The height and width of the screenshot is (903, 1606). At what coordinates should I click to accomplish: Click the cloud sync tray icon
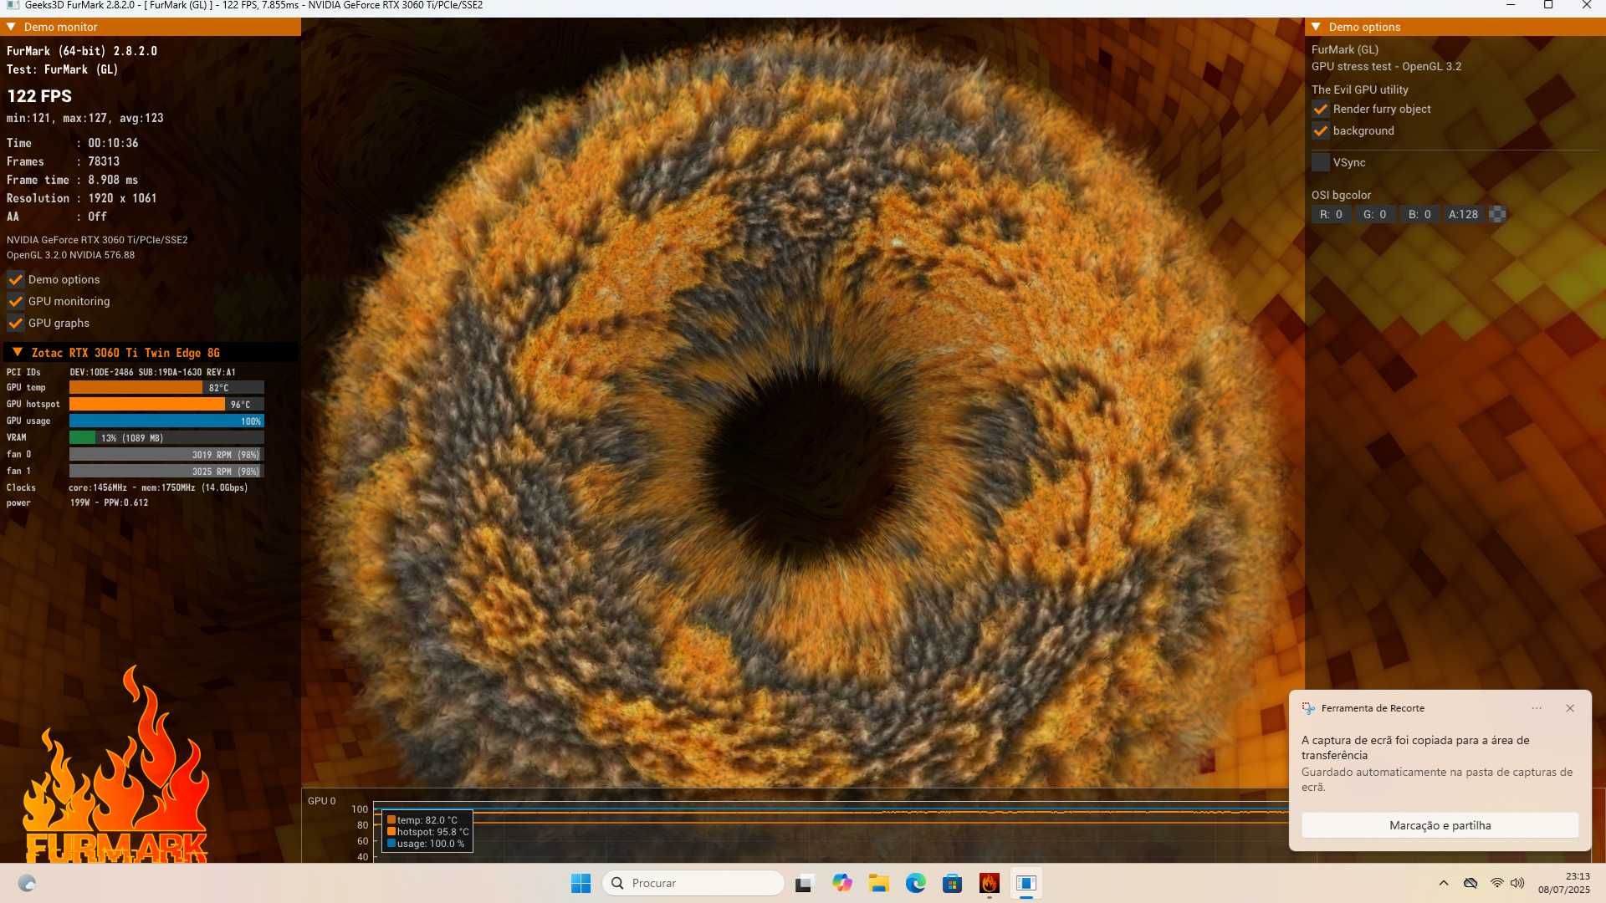click(1470, 883)
